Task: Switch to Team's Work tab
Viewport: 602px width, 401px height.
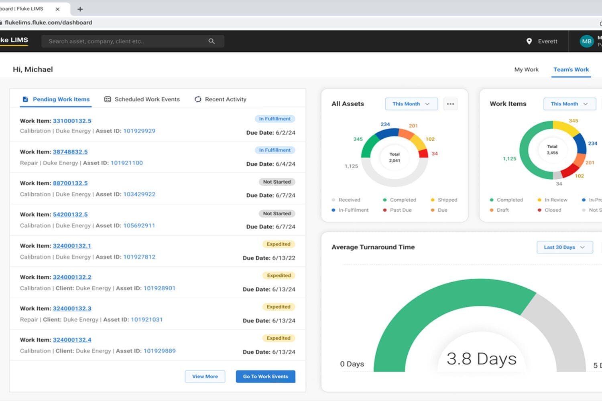Action: pos(571,69)
